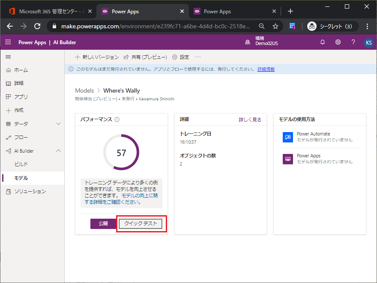
Task: Open the browser extension icon
Action: pyautogui.click(x=292, y=26)
